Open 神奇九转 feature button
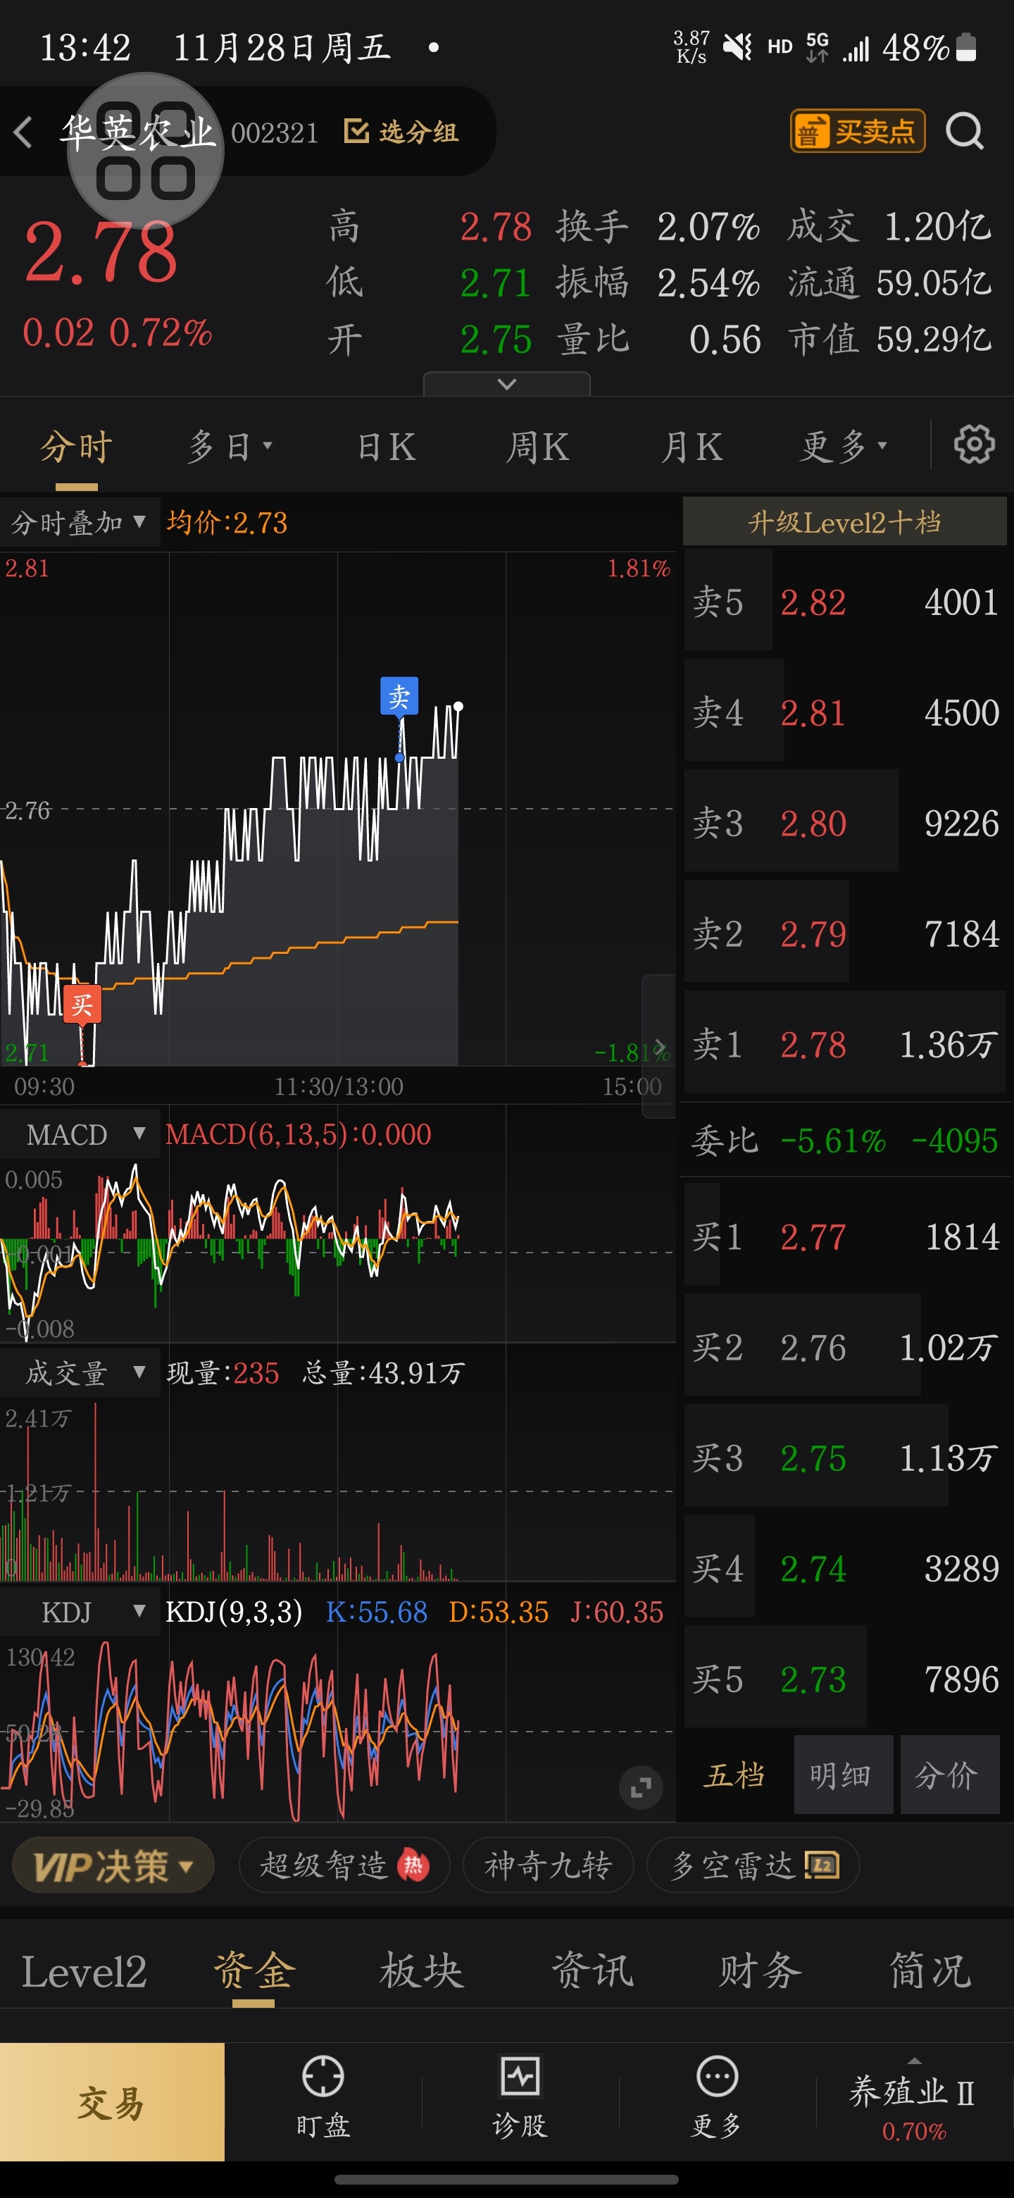This screenshot has height=2198, width=1014. pos(549,1865)
